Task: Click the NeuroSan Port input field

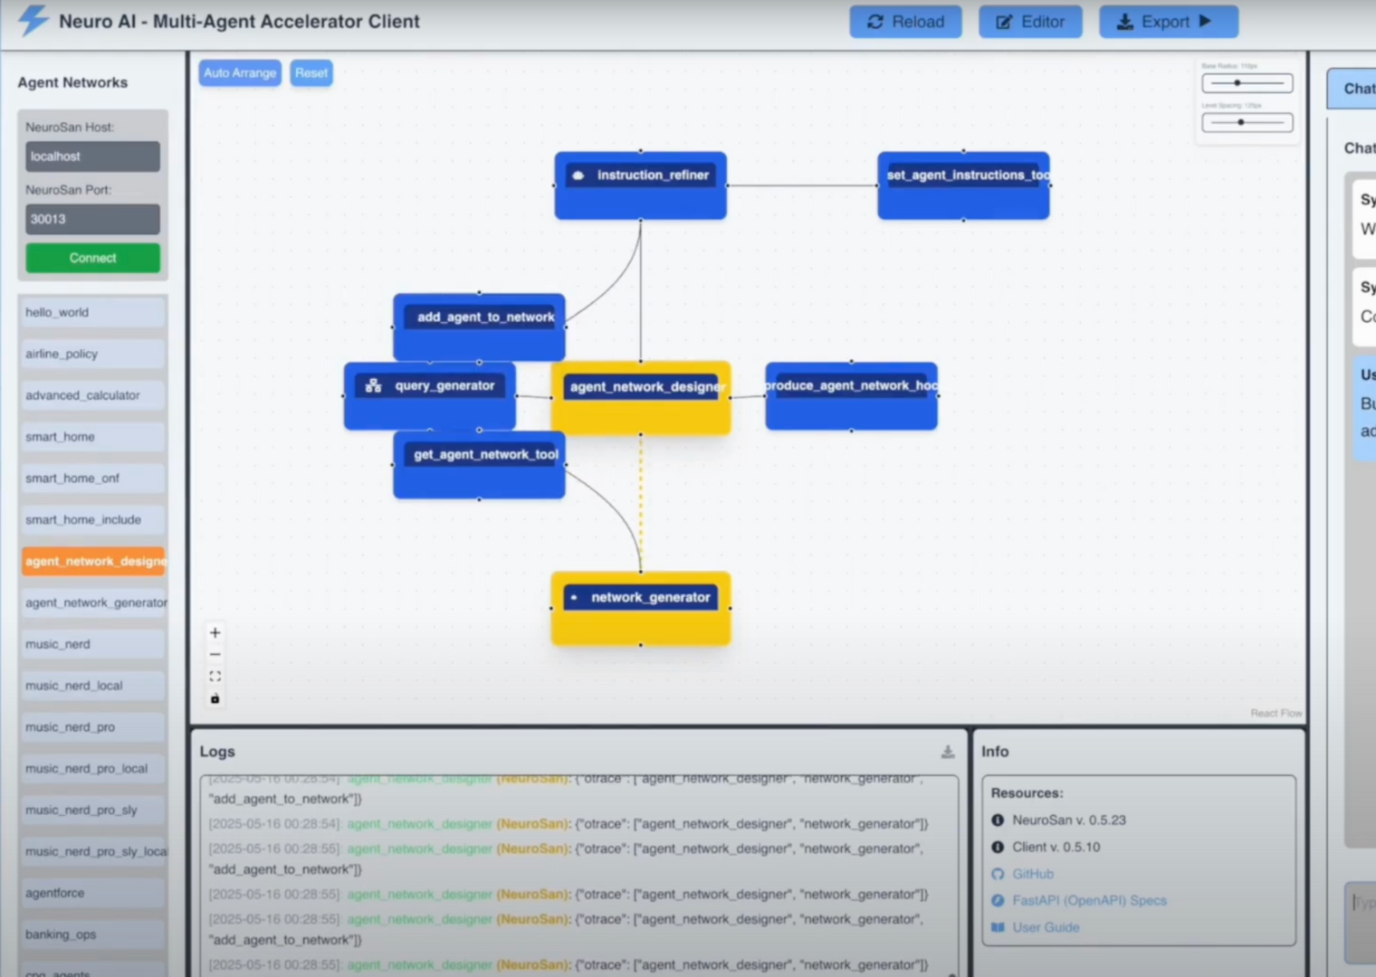Action: 92,219
